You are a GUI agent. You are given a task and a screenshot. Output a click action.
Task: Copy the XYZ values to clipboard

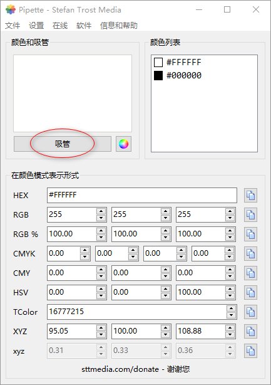tap(250, 332)
